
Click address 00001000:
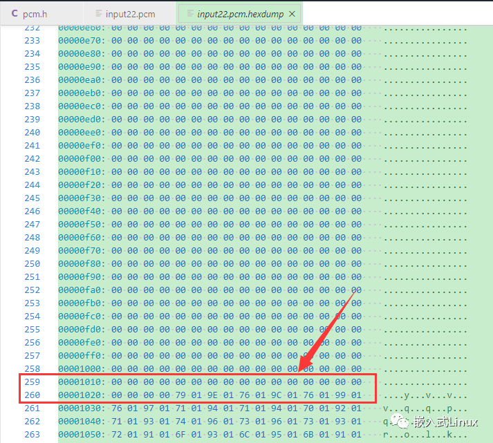(82, 369)
